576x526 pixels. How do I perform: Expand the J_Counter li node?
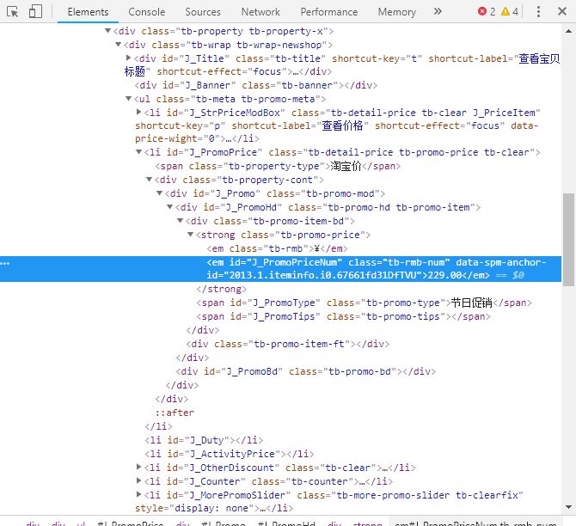(x=139, y=481)
